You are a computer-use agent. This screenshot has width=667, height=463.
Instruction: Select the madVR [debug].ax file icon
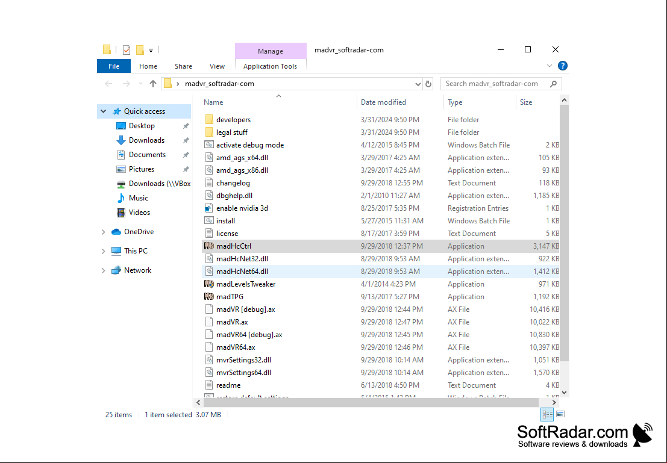click(x=209, y=309)
